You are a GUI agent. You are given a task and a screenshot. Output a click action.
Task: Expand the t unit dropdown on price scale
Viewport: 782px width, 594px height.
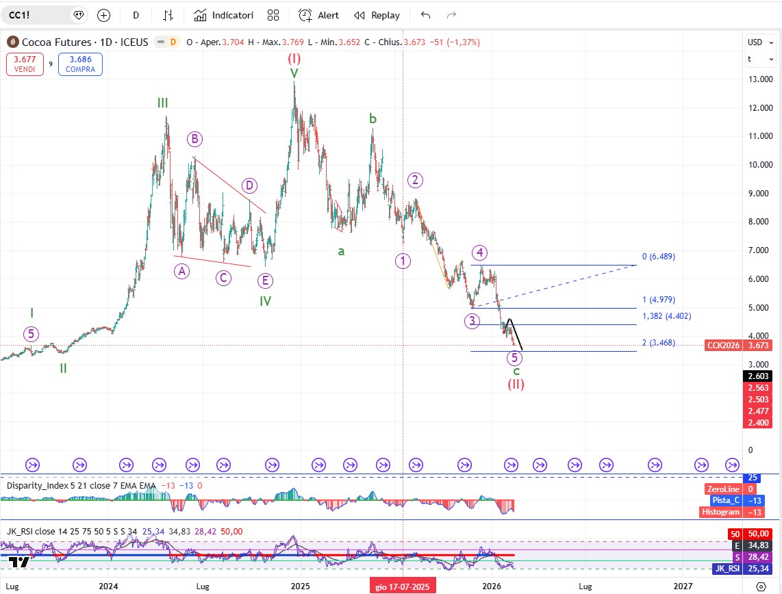tap(759, 59)
